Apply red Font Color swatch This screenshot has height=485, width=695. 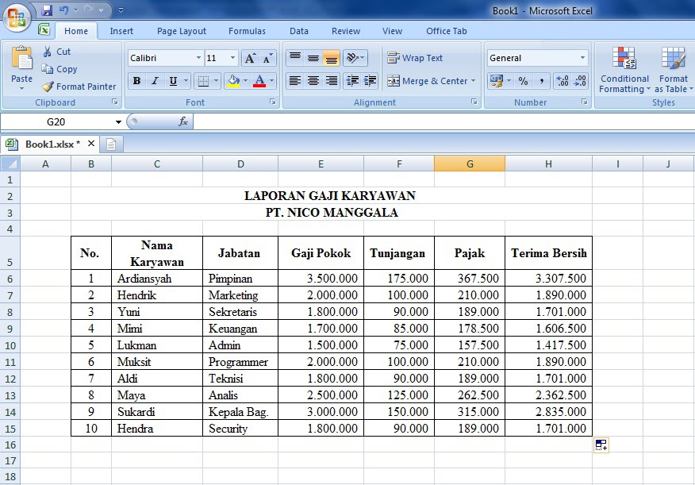(259, 81)
